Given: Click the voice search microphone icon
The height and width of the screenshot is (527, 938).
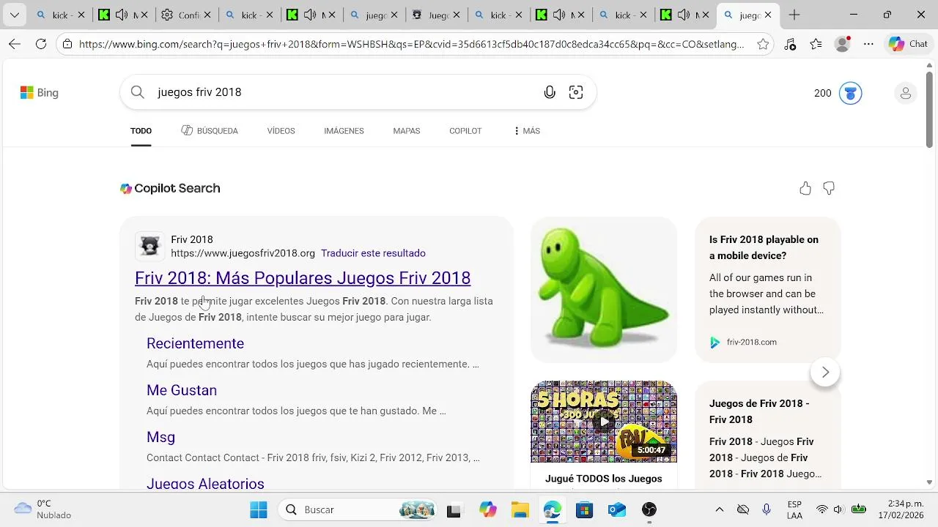Looking at the screenshot, I should tap(550, 92).
